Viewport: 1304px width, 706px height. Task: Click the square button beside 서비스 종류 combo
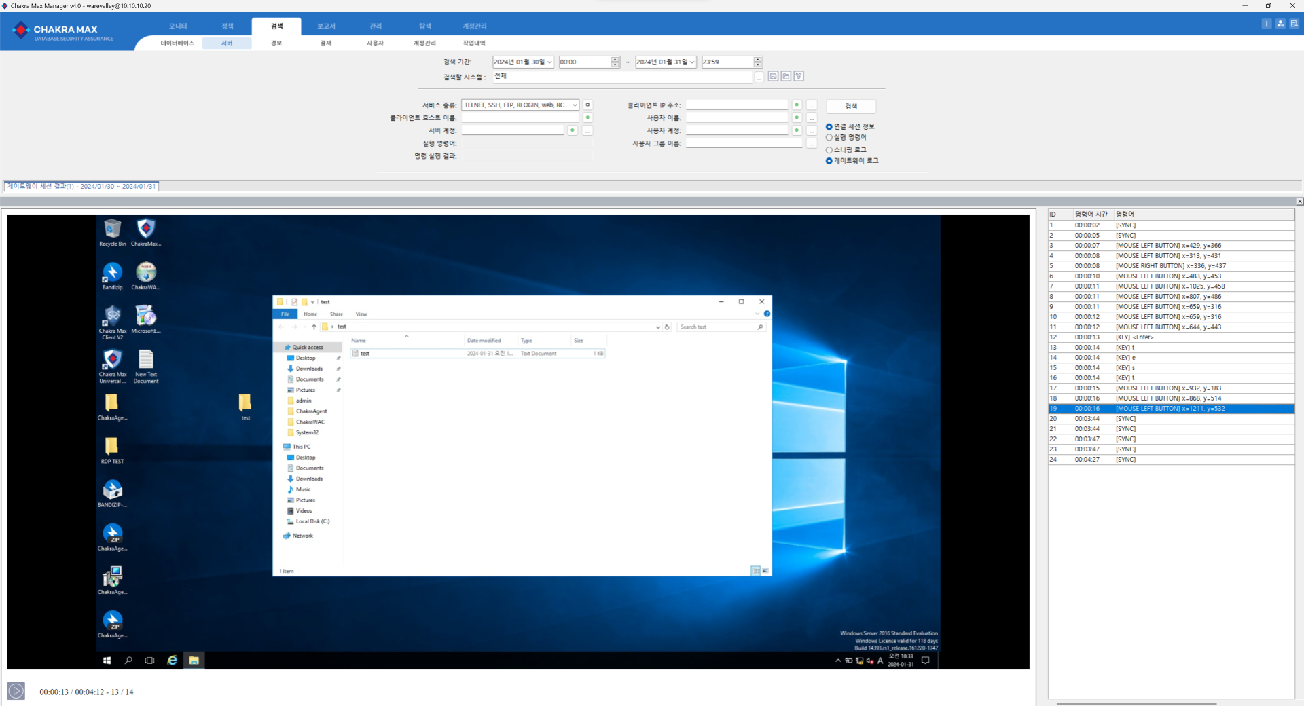click(x=587, y=105)
